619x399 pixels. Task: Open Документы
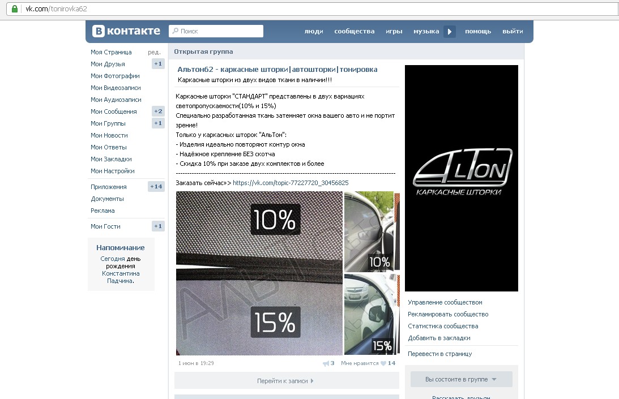click(107, 199)
